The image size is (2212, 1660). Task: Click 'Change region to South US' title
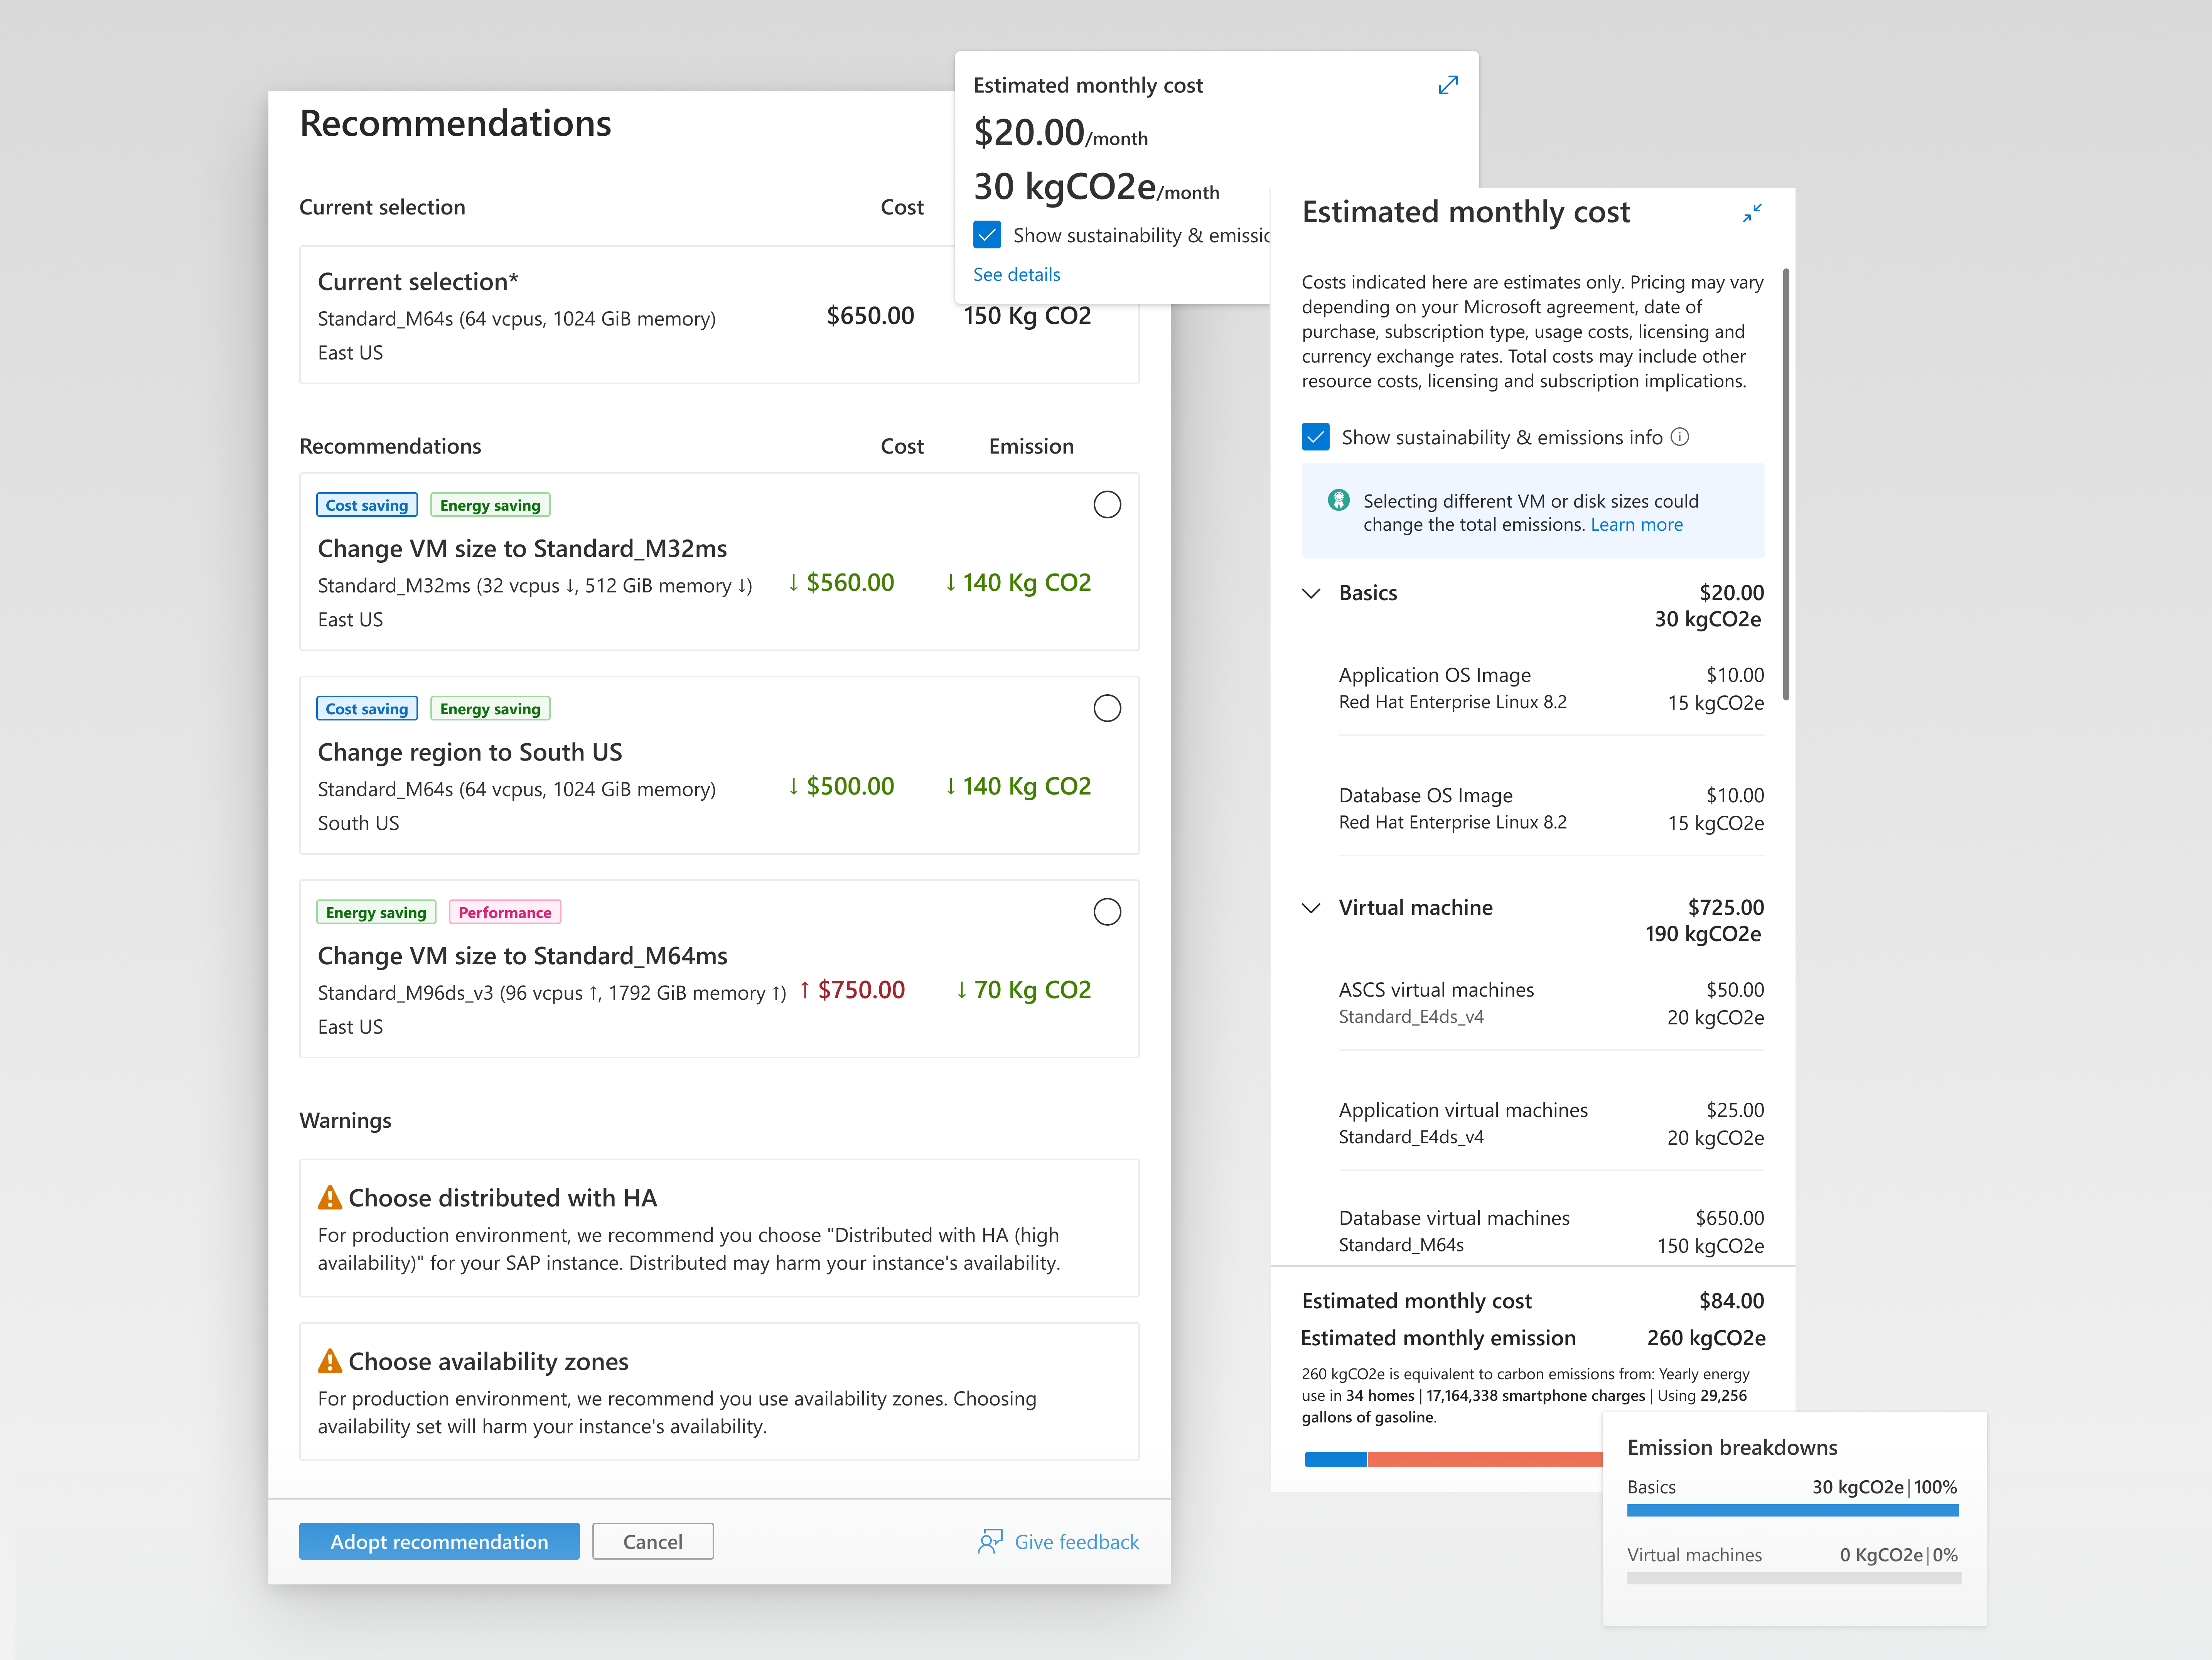pyautogui.click(x=470, y=752)
